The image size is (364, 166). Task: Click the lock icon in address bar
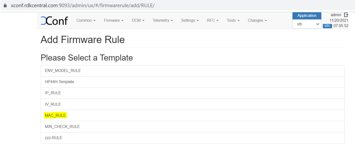click(x=5, y=6)
